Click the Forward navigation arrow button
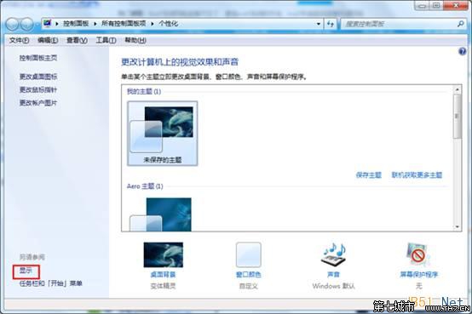The height and width of the screenshot is (314, 472). pyautogui.click(x=27, y=24)
